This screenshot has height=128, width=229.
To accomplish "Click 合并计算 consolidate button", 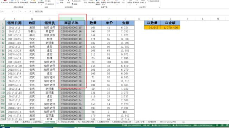I will click(110, 2).
